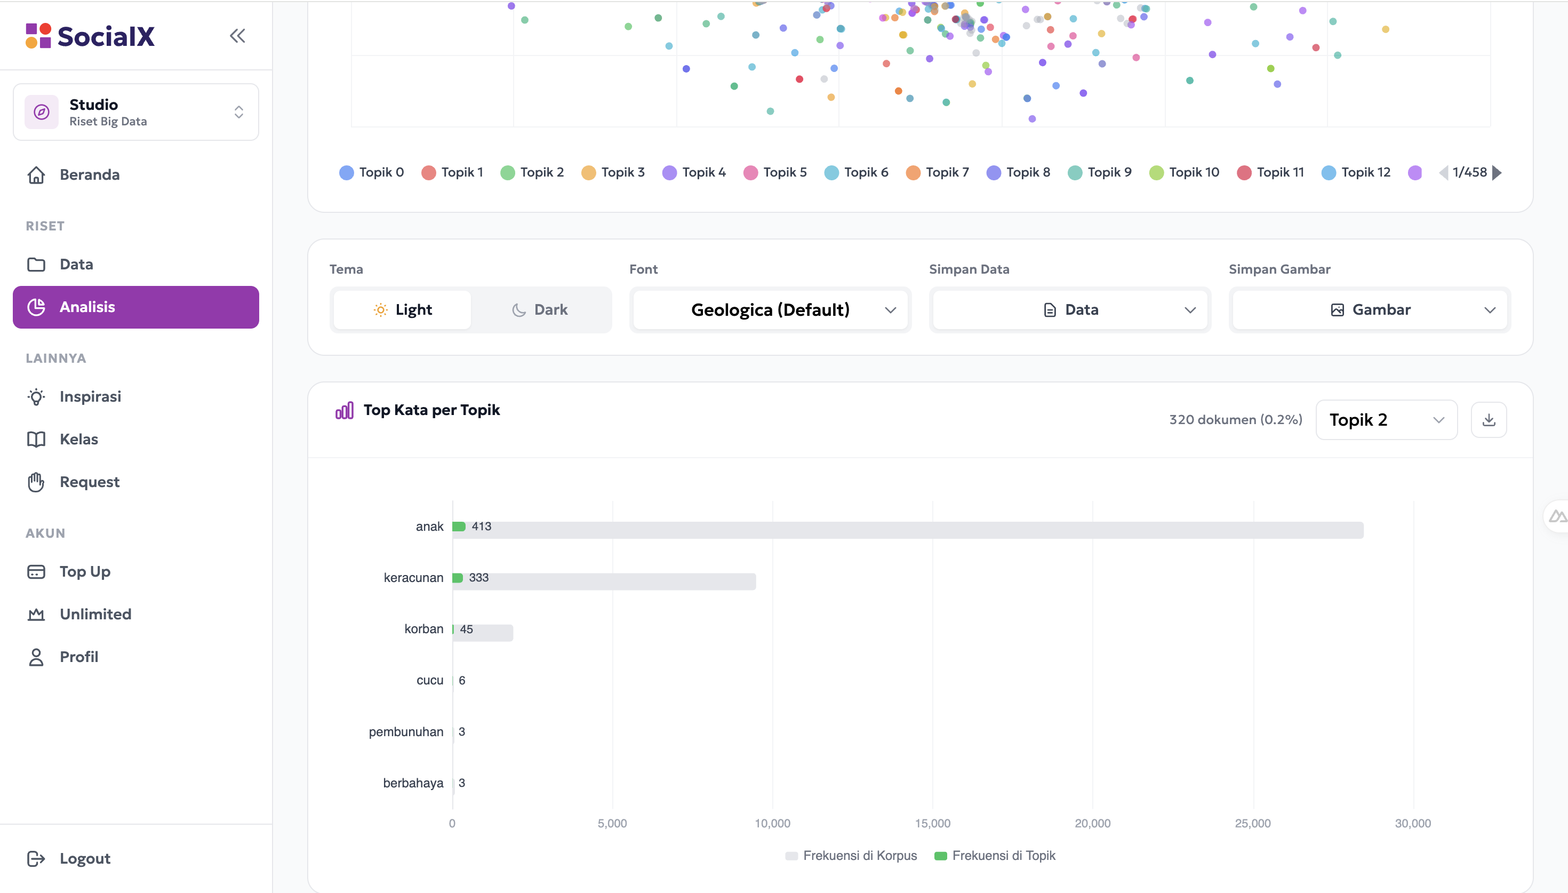Click the floating widget icon at right edge
Image resolution: width=1568 pixels, height=893 pixels.
pos(1557,516)
